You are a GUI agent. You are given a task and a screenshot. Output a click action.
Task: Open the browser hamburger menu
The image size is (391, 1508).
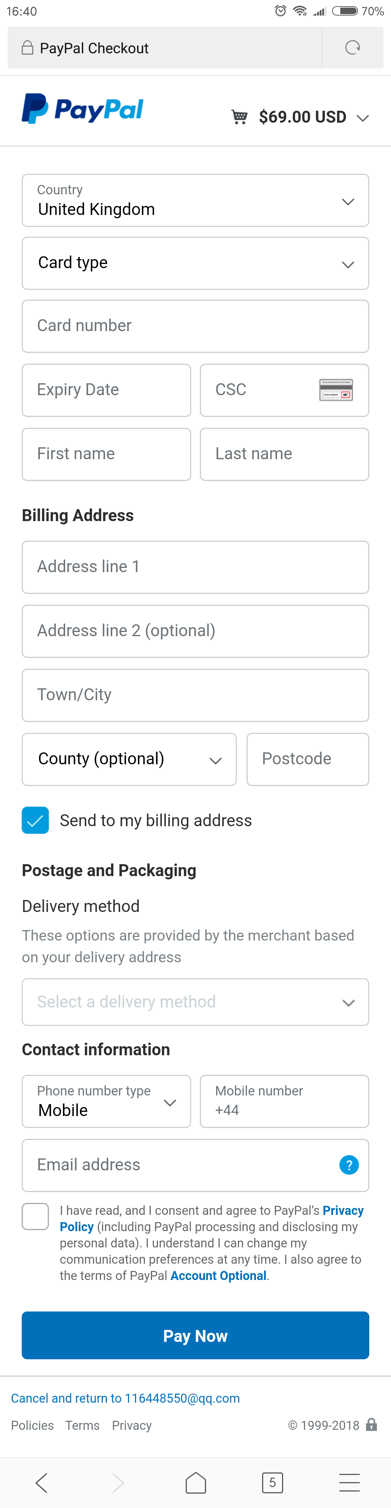tap(349, 1482)
